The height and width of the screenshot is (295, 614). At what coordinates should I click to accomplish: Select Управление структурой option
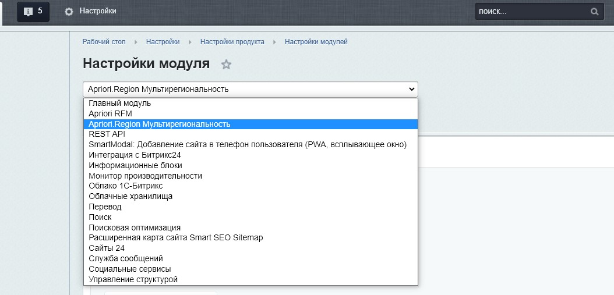pos(133,279)
